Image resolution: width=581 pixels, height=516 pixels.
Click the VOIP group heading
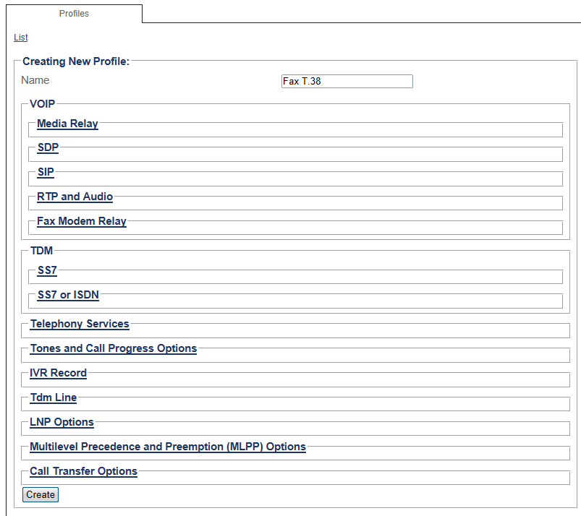click(42, 104)
